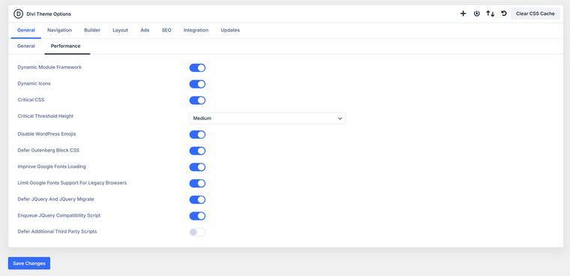Click 'Limit Google Fonts Support For Legacy Browsers' label
This screenshot has width=570, height=276.
[72, 182]
